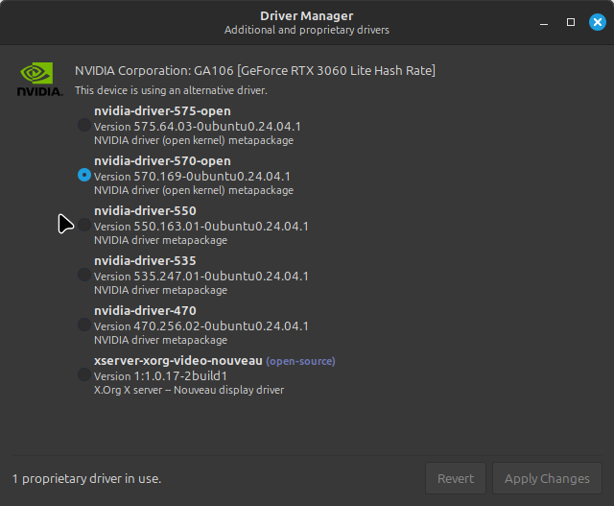Click 'Additional and proprietary drivers' subtitle
The width and height of the screenshot is (614, 506).
tap(307, 30)
